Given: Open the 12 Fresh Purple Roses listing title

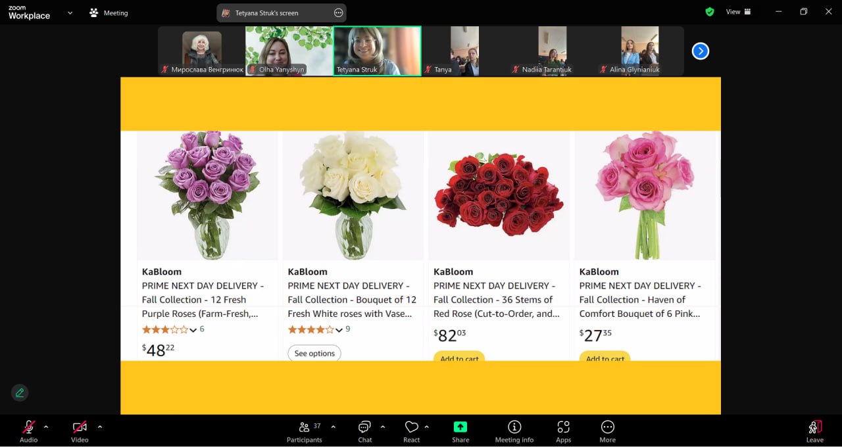Looking at the screenshot, I should pos(203,300).
